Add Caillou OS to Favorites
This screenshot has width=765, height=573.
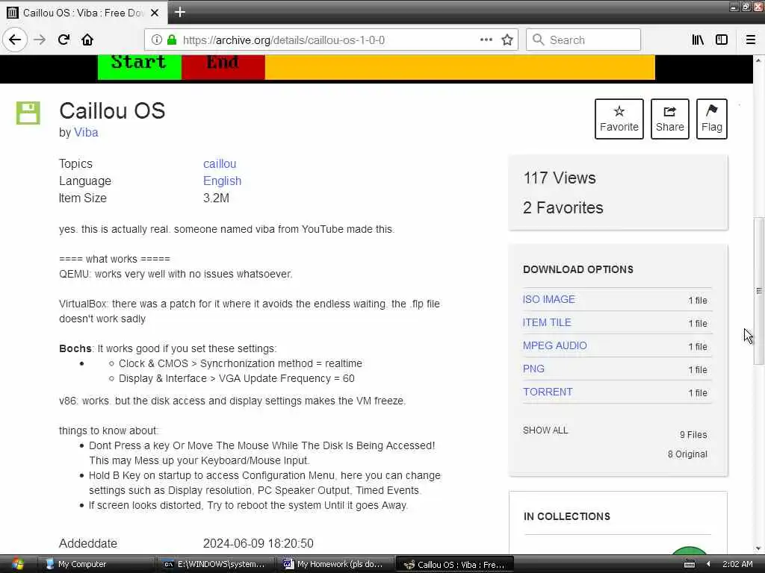point(619,119)
